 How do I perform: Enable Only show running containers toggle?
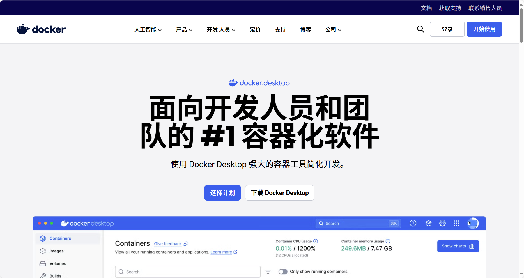coord(283,272)
